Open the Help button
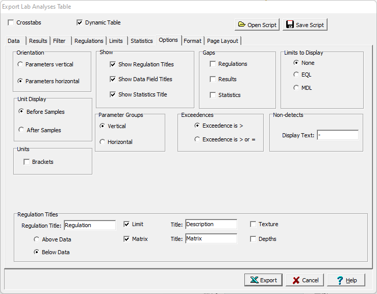 (x=346, y=280)
